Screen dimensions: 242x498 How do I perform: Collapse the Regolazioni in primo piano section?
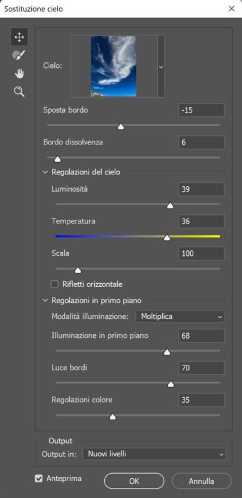click(44, 301)
